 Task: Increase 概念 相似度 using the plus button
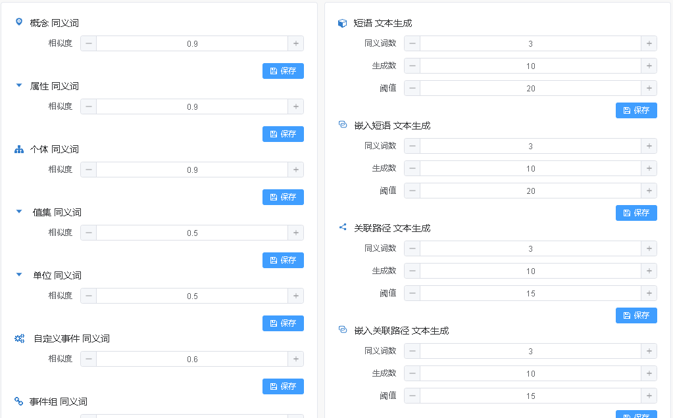point(295,43)
